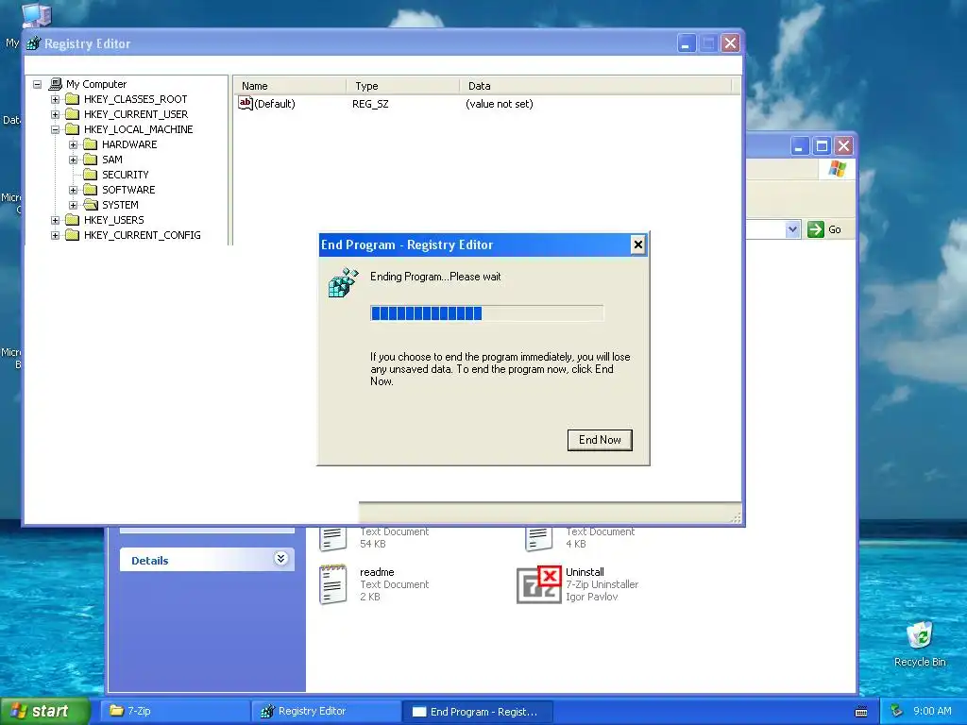Switch to Registry Editor taskbar button
Screen dimensions: 967x725
(326, 711)
